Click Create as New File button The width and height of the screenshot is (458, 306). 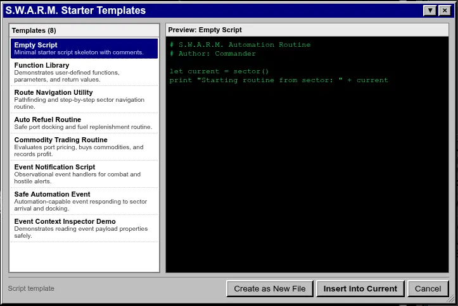[x=270, y=289]
